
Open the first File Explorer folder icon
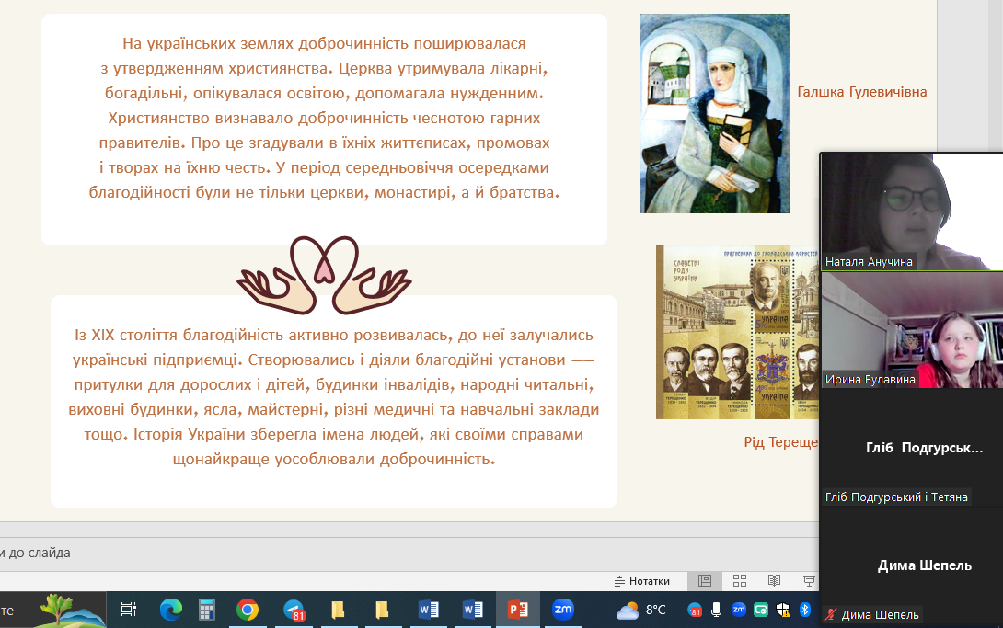click(338, 611)
